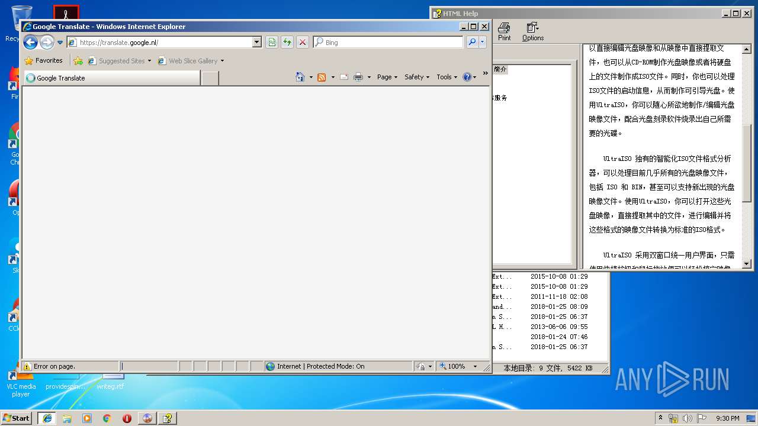This screenshot has width=758, height=426.
Task: Click the Home page icon
Action: click(x=300, y=77)
